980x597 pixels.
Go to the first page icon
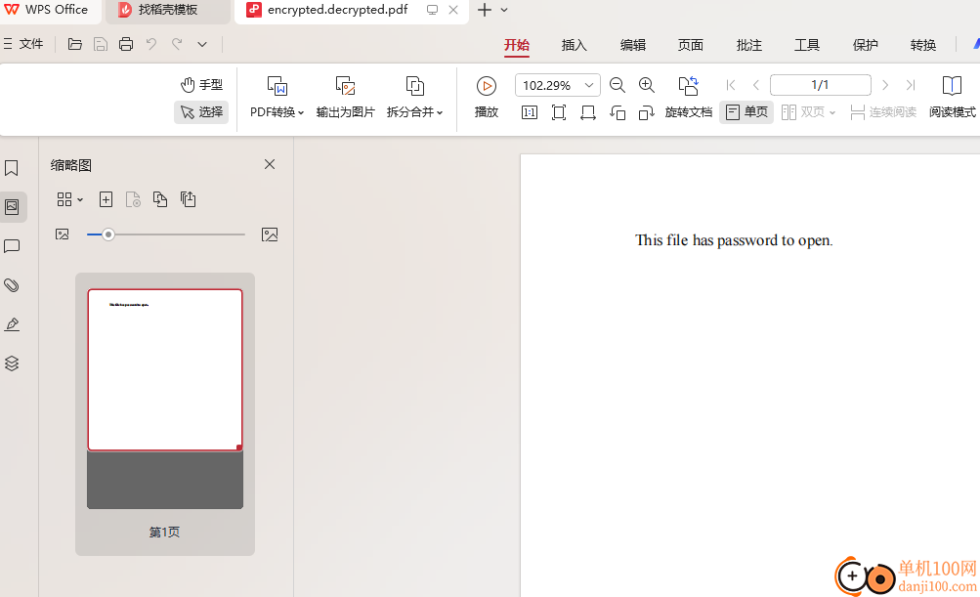[x=731, y=85]
